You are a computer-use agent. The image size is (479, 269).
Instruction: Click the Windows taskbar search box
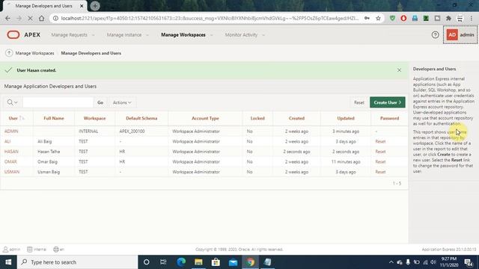pyautogui.click(x=77, y=262)
